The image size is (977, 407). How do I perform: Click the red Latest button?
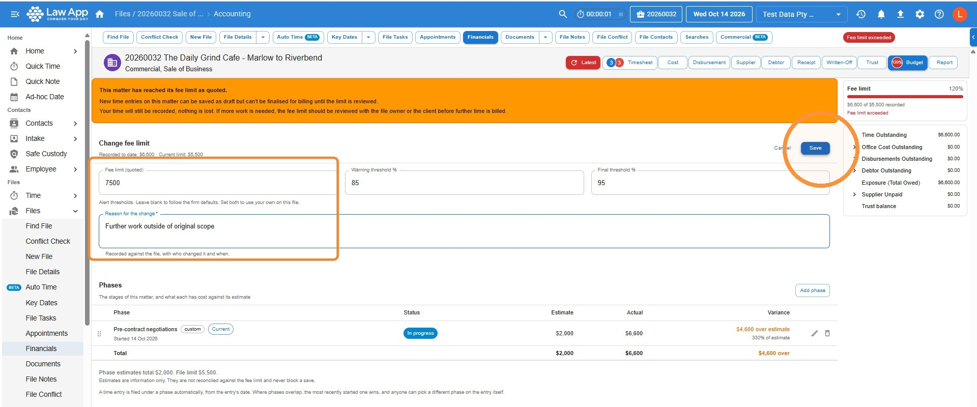[x=583, y=63]
